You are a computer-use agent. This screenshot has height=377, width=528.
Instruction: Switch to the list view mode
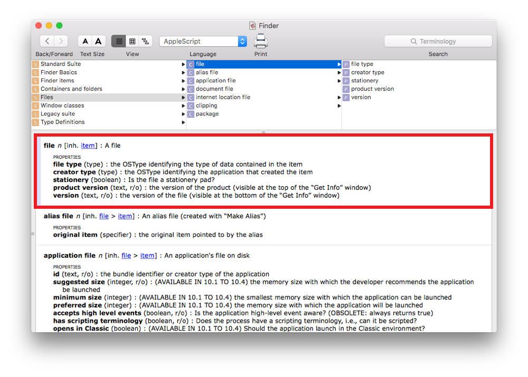click(118, 41)
